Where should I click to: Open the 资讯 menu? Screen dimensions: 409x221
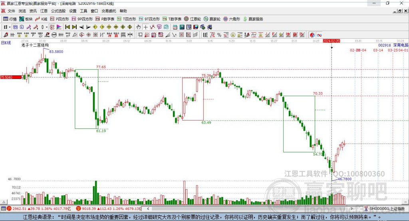tap(33, 11)
